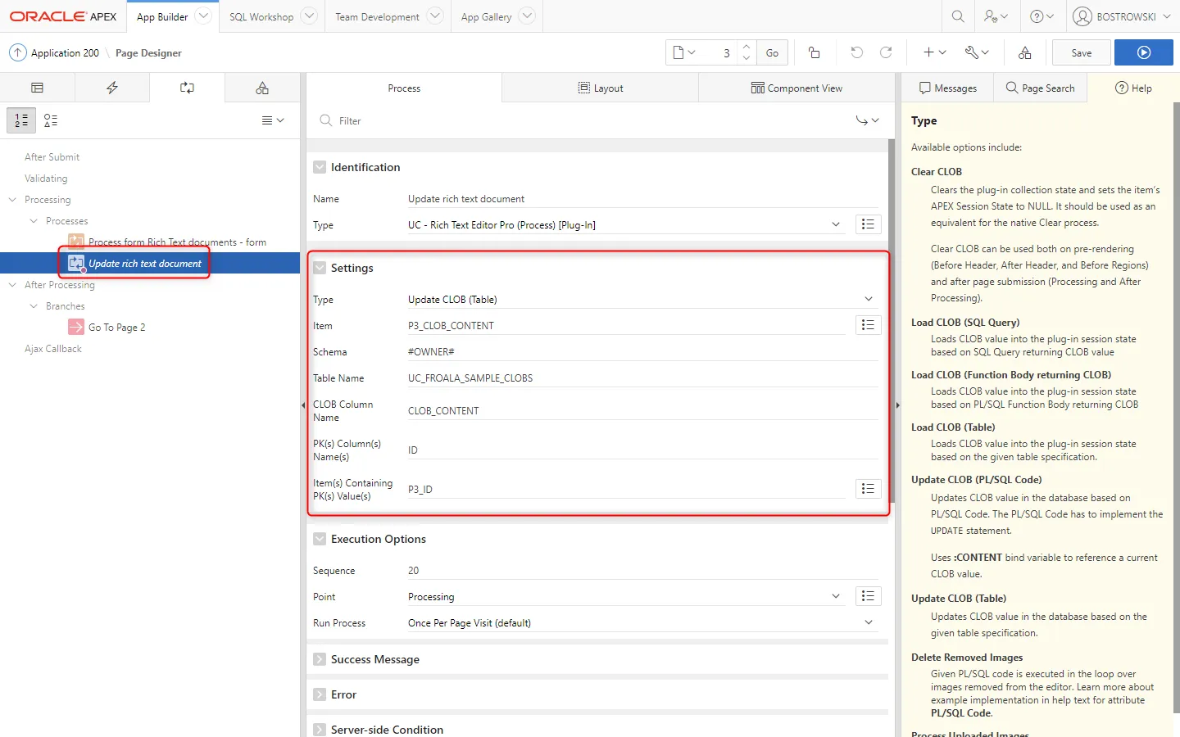Switch to Dynamic Actions lightning tab

coord(112,88)
